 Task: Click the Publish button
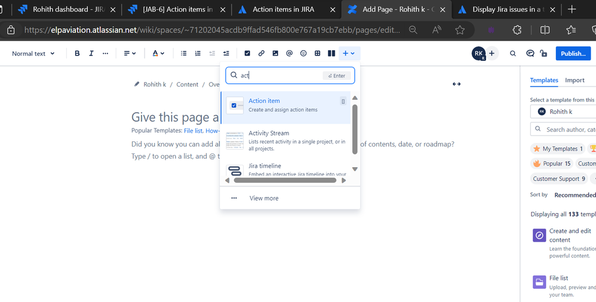point(573,54)
